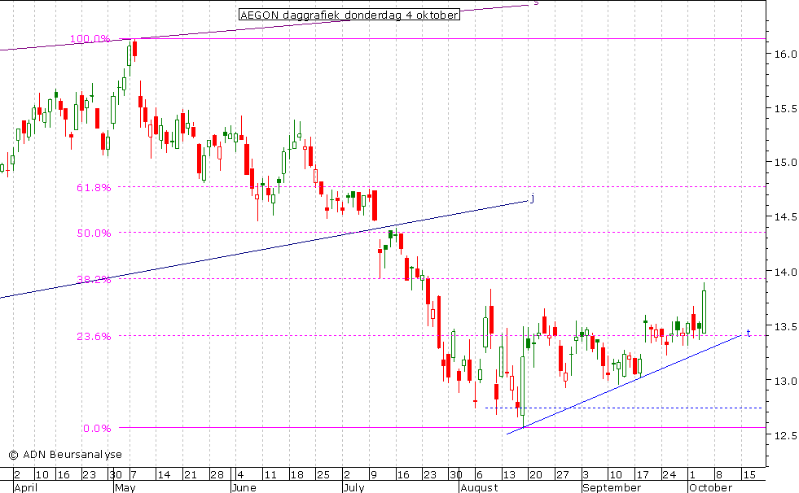The width and height of the screenshot is (799, 493).
Task: Select the August month label
Action: 478,487
